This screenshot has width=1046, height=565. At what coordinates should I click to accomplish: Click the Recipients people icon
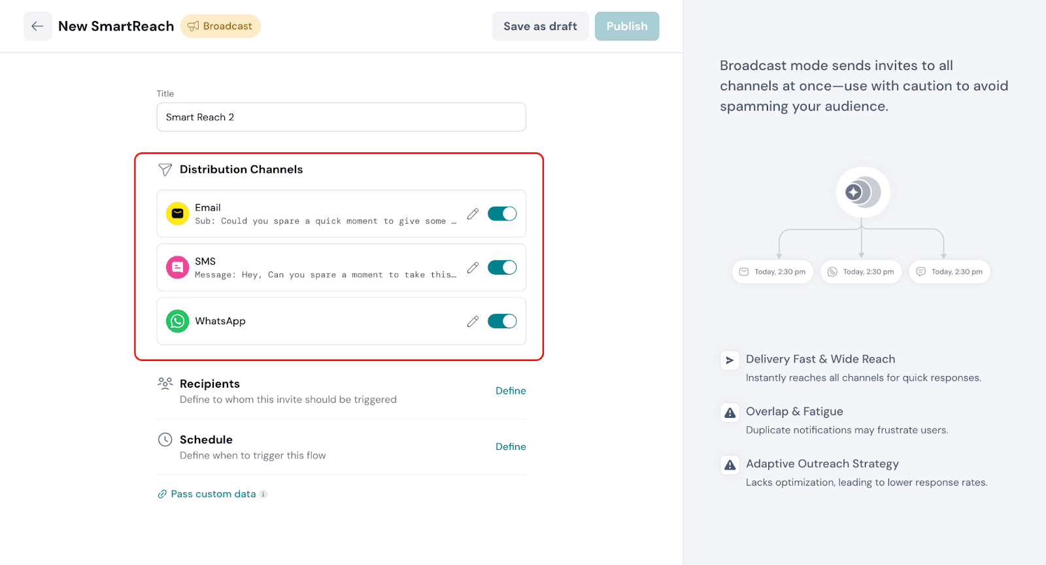(x=165, y=383)
